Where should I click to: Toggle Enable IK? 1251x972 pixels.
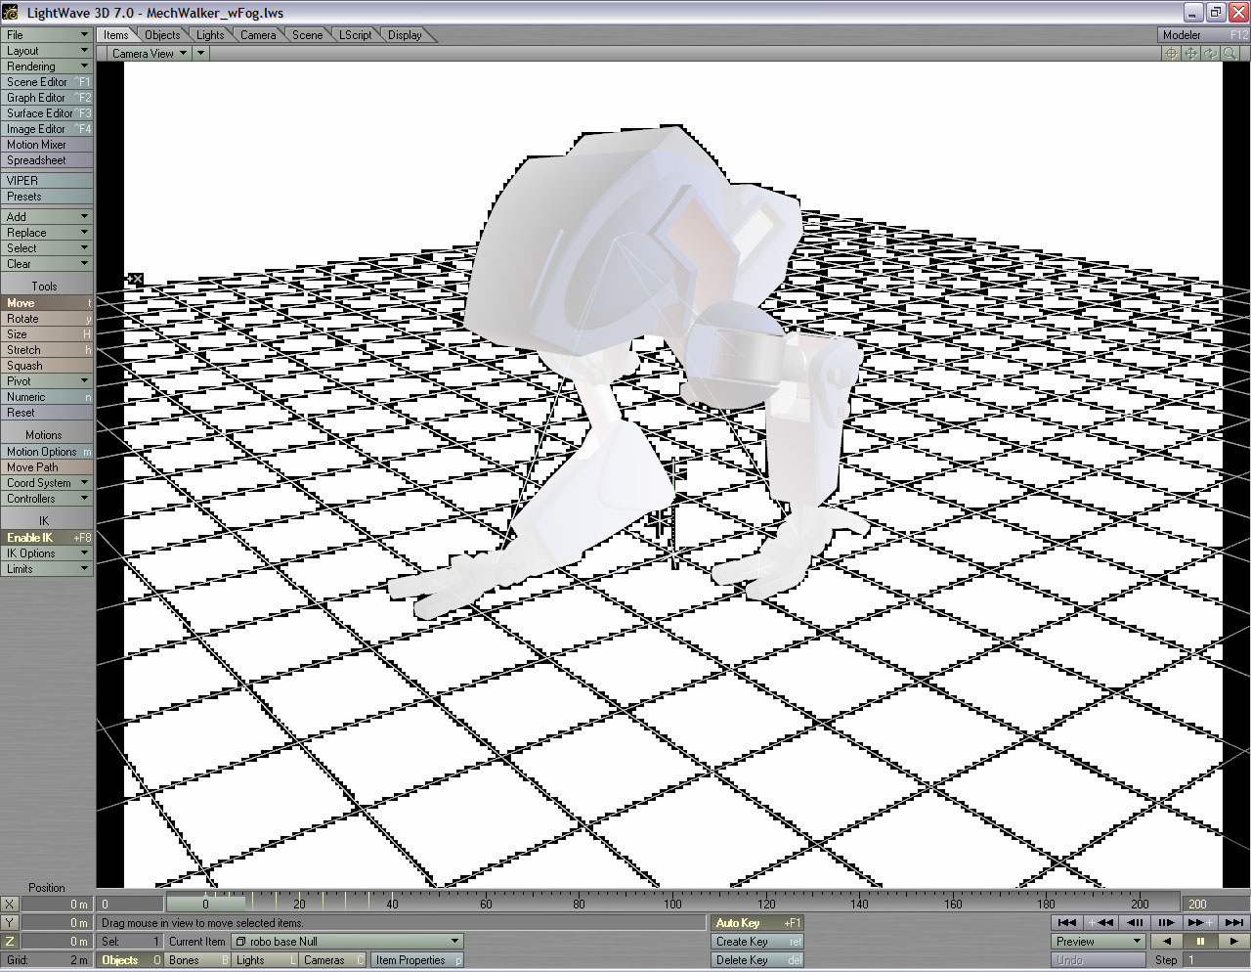47,538
